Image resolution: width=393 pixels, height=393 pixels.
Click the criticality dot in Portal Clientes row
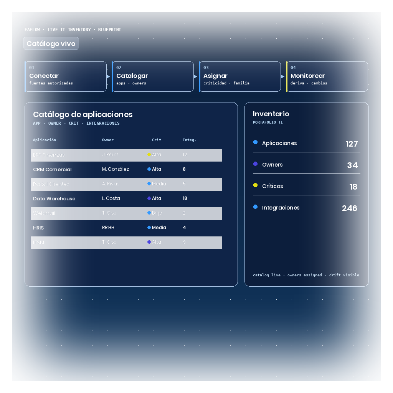point(149,184)
